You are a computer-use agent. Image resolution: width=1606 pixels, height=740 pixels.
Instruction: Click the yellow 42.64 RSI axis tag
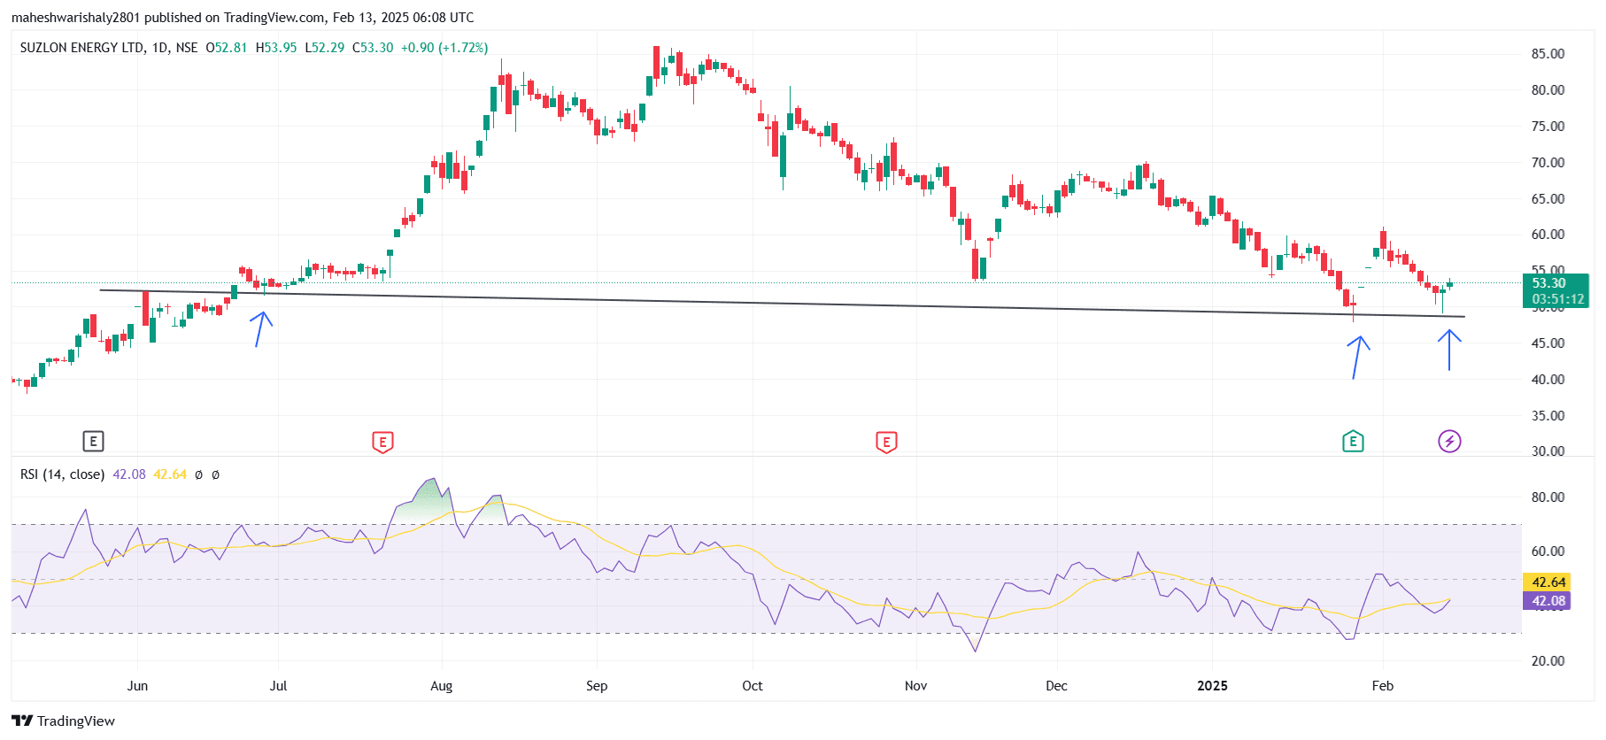[x=1548, y=582]
